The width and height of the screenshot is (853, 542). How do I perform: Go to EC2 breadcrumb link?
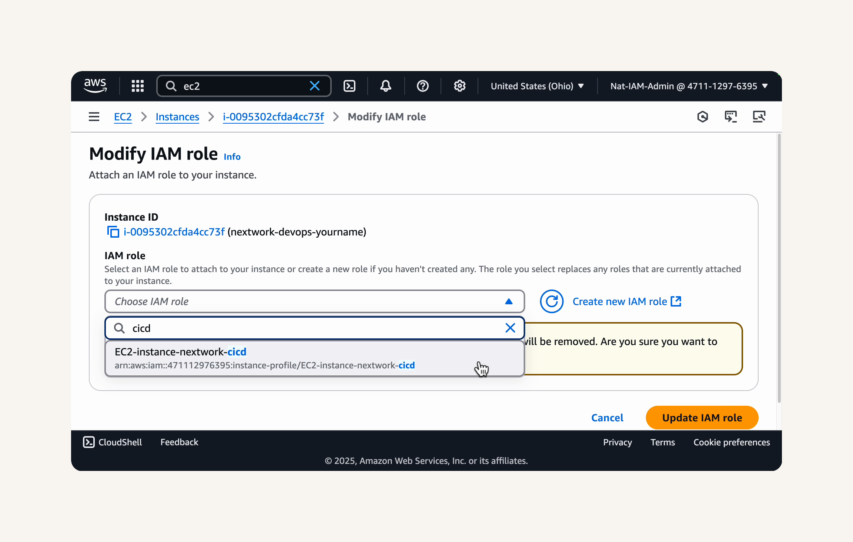pyautogui.click(x=123, y=117)
